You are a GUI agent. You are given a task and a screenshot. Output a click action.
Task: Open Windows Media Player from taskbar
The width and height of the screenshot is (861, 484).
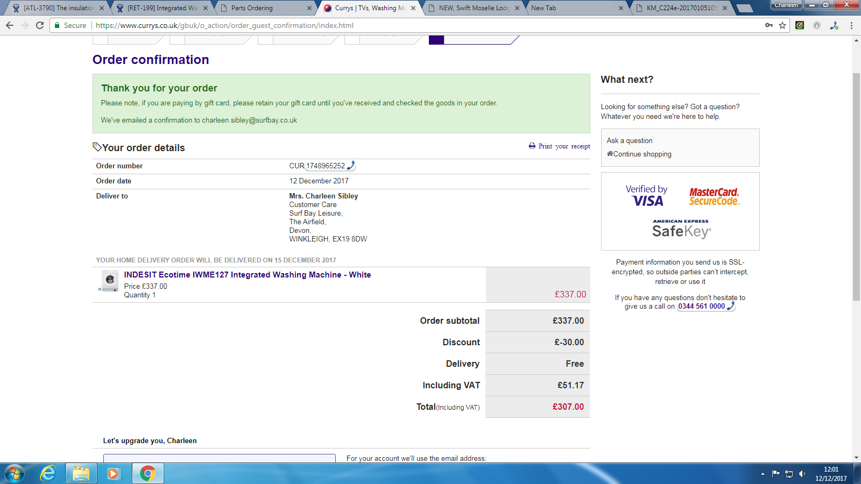tap(114, 474)
